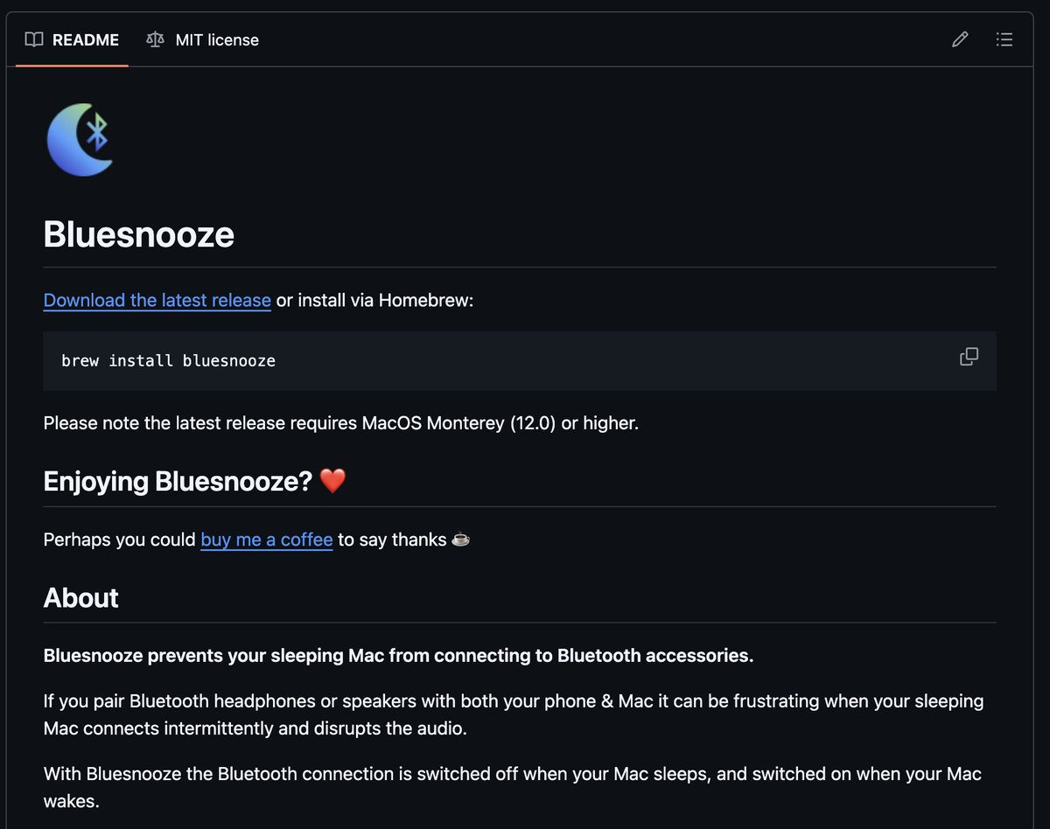Follow the buy me a coffee link

[267, 540]
